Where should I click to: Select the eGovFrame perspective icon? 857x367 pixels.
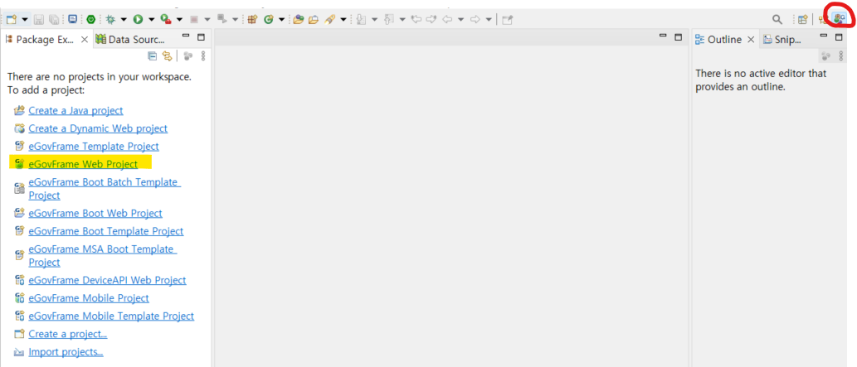840,20
